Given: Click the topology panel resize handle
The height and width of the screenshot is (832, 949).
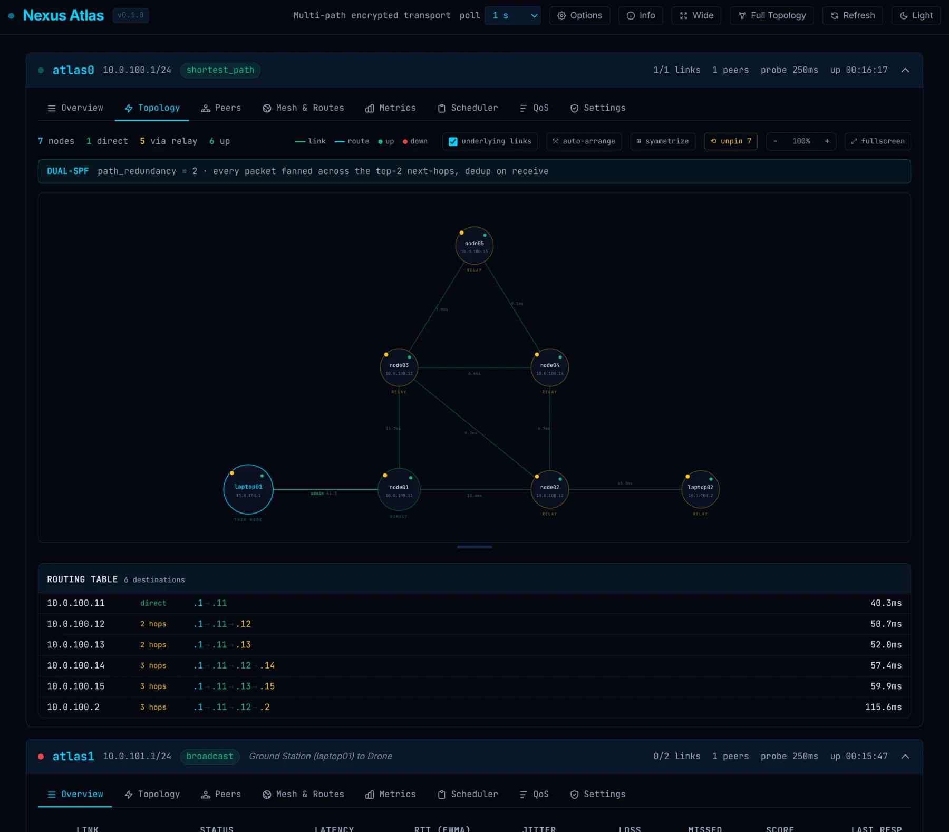Looking at the screenshot, I should 475,547.
